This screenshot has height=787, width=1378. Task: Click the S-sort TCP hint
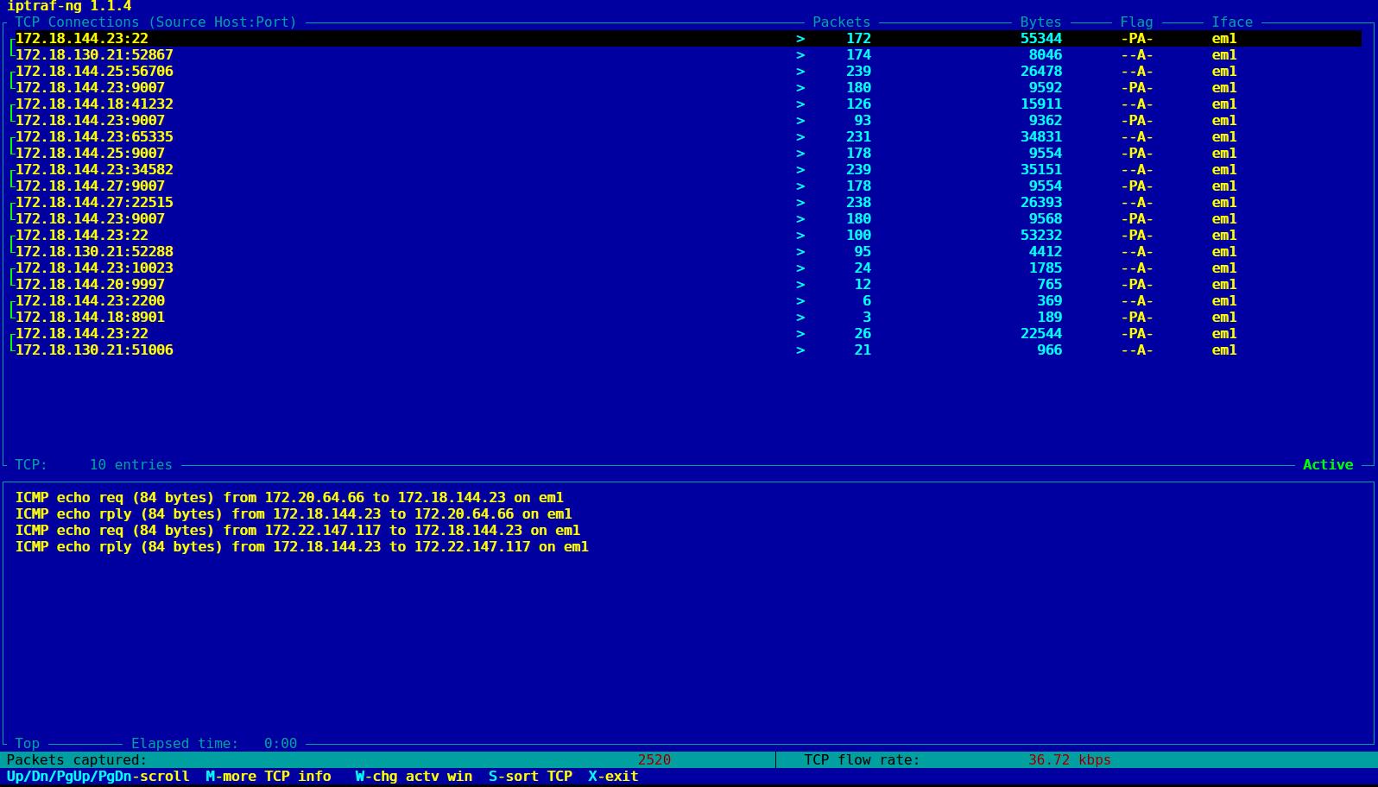click(530, 777)
